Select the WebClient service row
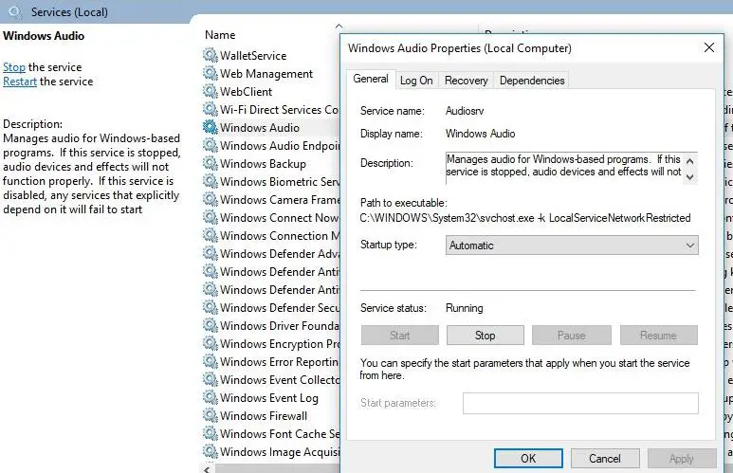733x473 pixels. click(x=271, y=92)
